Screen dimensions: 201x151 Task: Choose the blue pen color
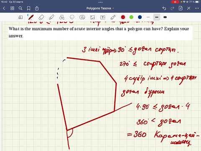coord(140,17)
